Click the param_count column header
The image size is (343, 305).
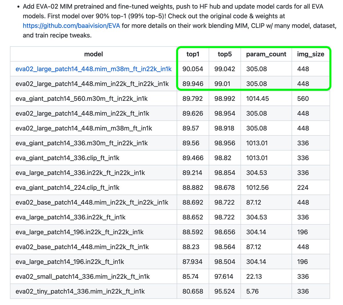pyautogui.click(x=266, y=54)
